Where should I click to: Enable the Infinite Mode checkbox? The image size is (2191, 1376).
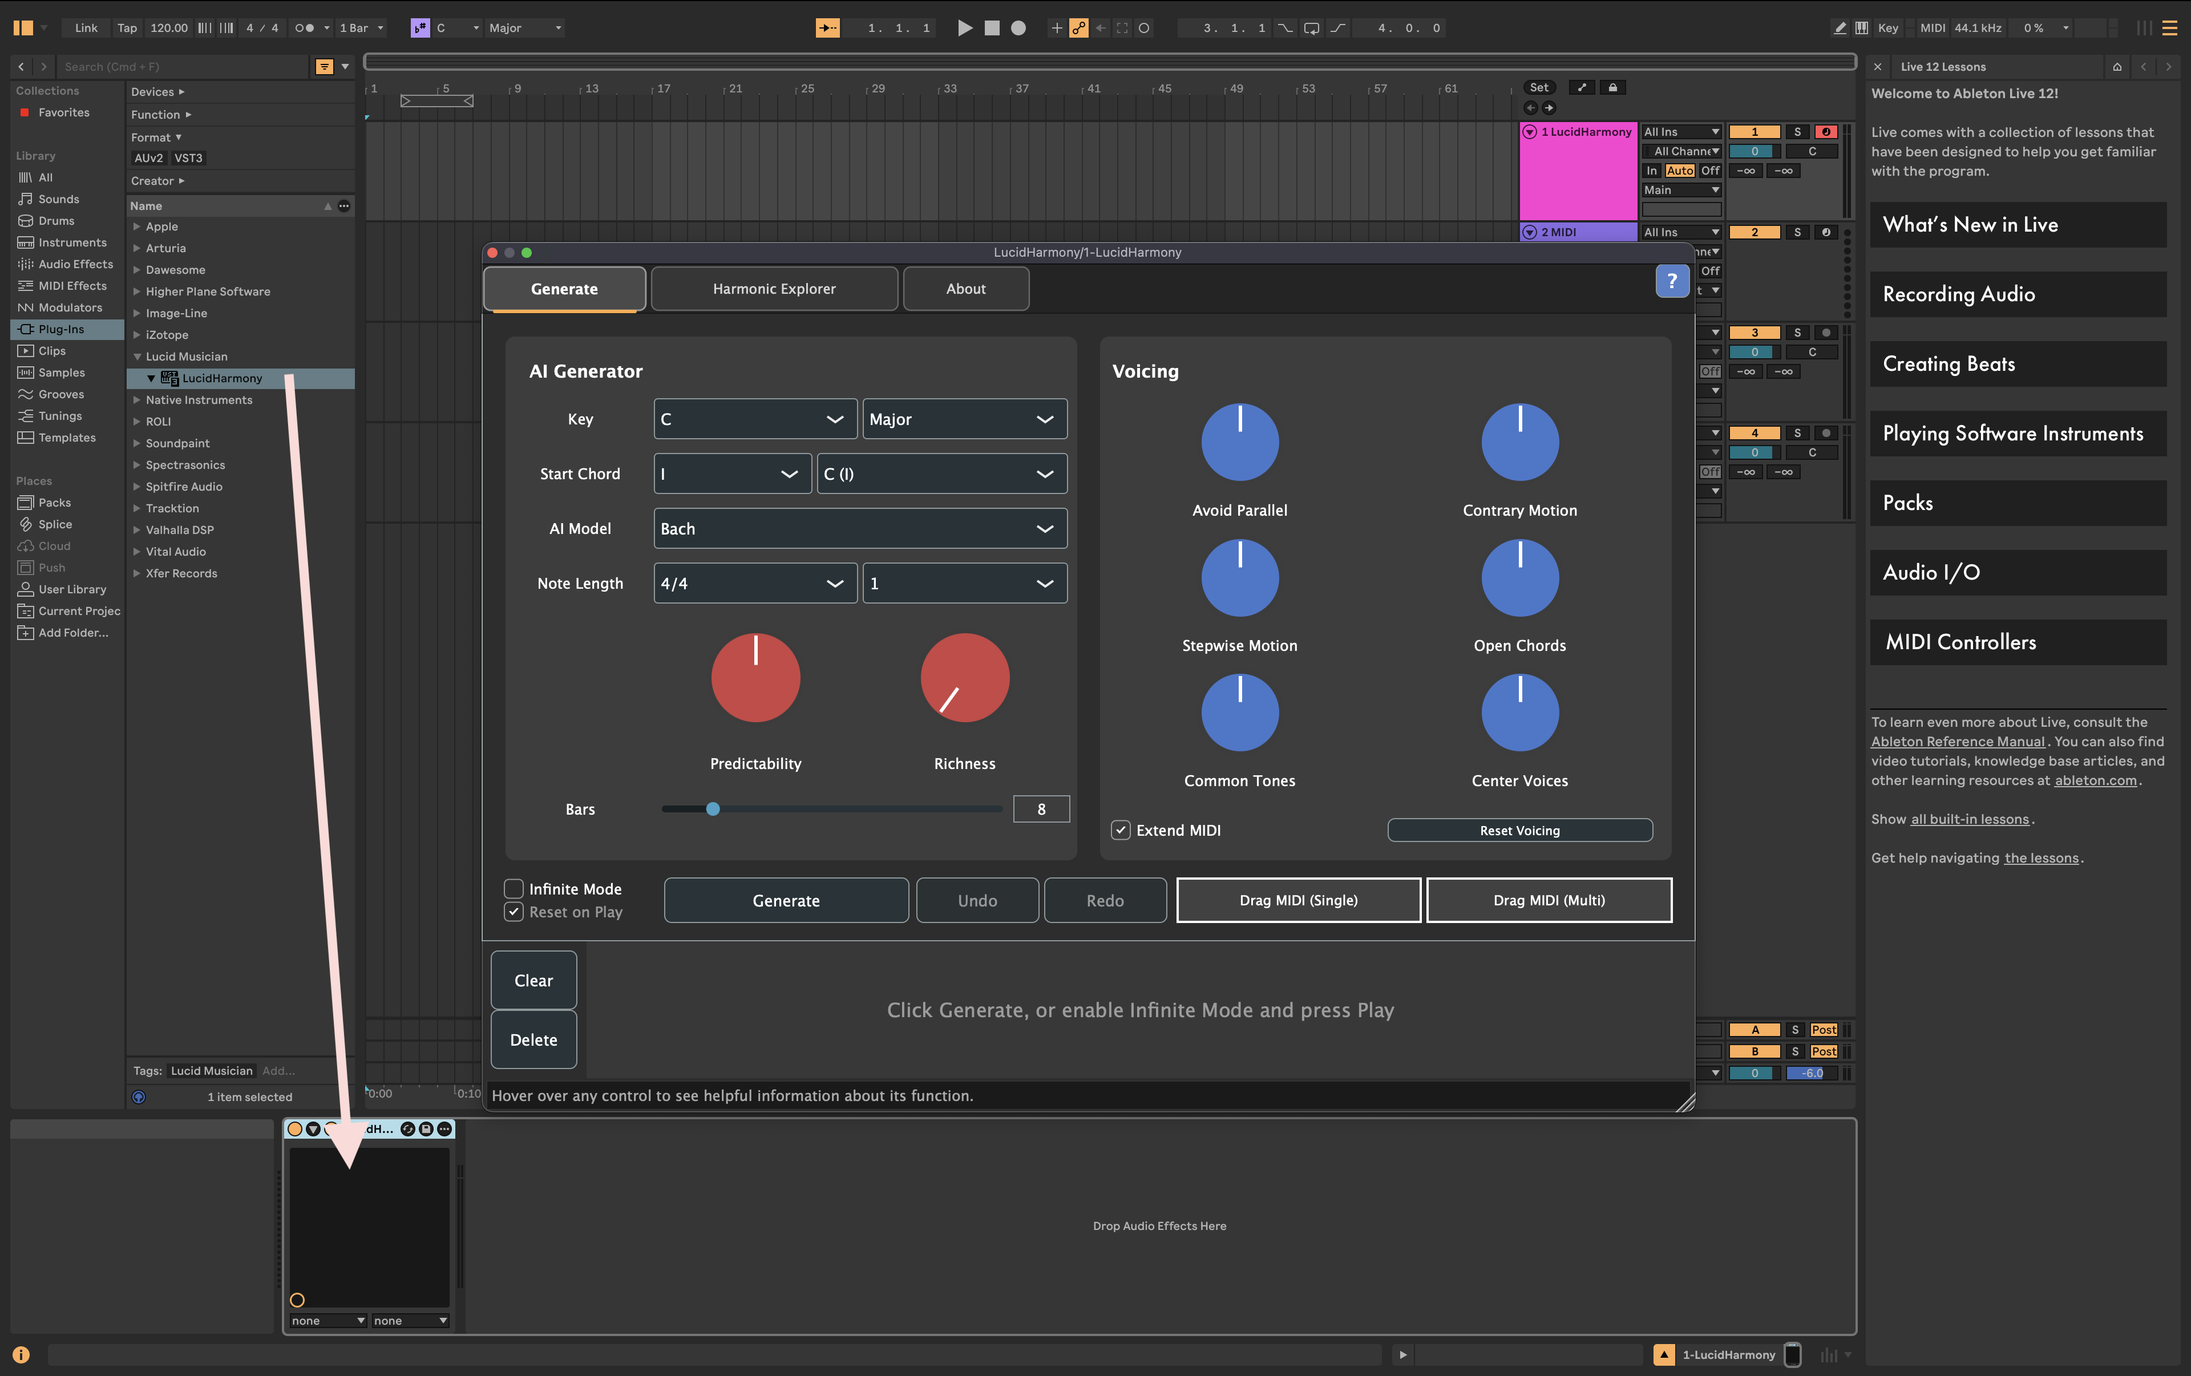pos(514,889)
